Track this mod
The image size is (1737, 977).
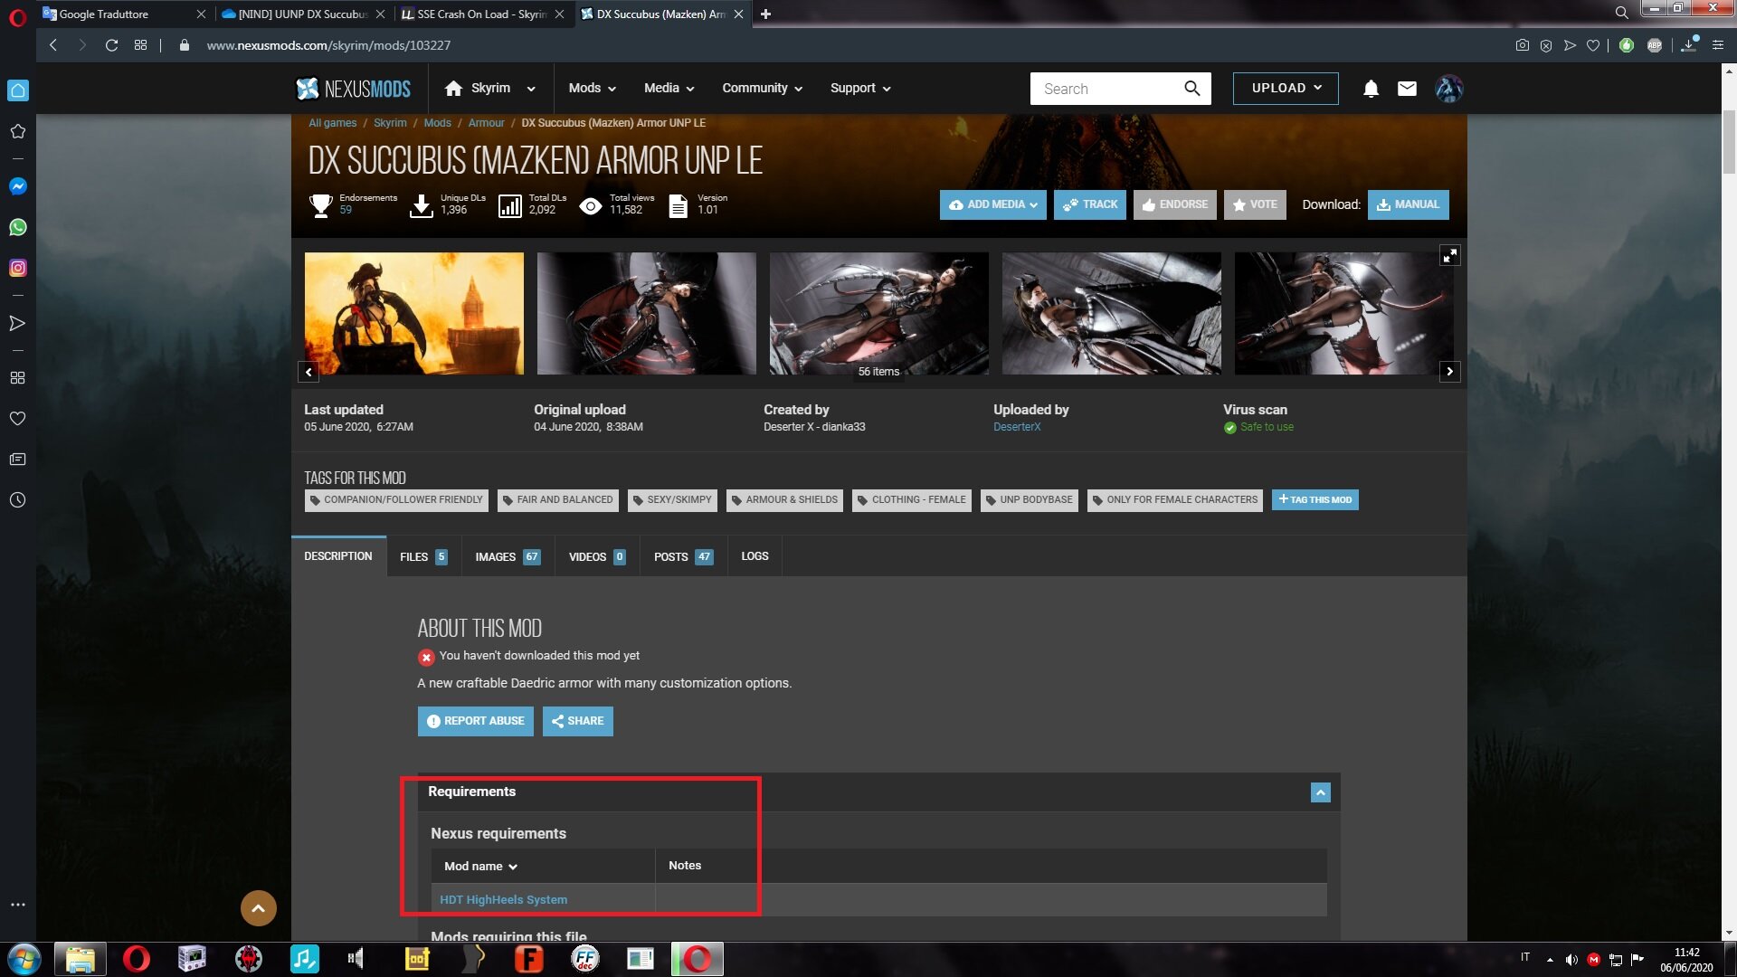click(x=1090, y=204)
